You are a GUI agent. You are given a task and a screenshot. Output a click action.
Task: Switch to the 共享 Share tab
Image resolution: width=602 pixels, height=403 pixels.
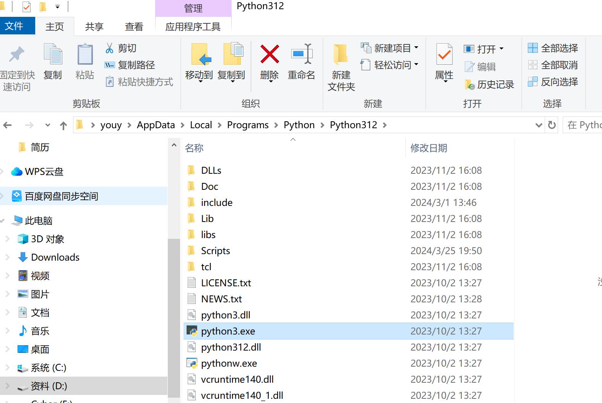pos(94,26)
